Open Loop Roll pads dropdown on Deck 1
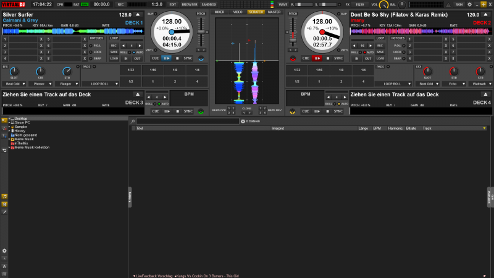This screenshot has height=278, width=494. [100, 84]
